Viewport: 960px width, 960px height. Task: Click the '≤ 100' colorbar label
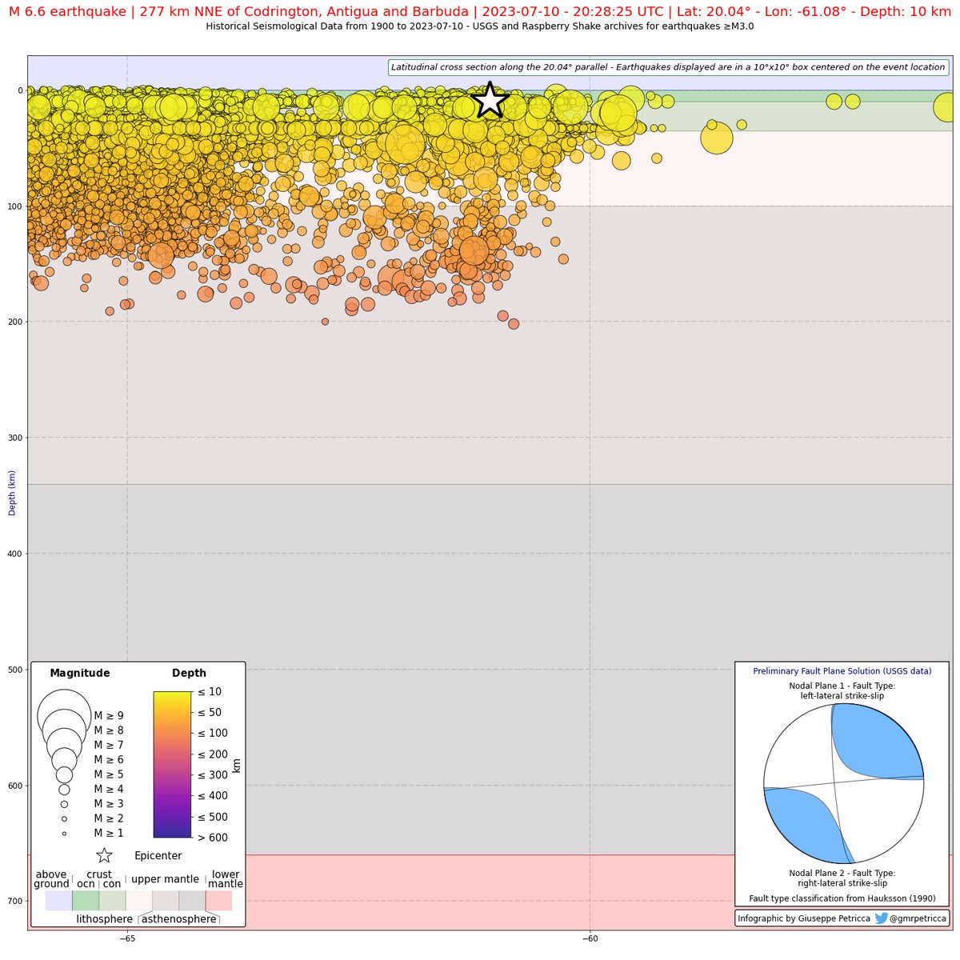point(213,734)
